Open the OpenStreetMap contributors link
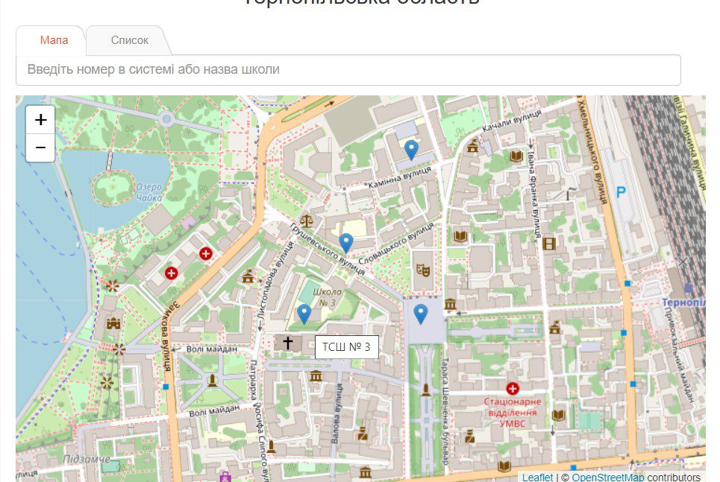 coord(607,477)
